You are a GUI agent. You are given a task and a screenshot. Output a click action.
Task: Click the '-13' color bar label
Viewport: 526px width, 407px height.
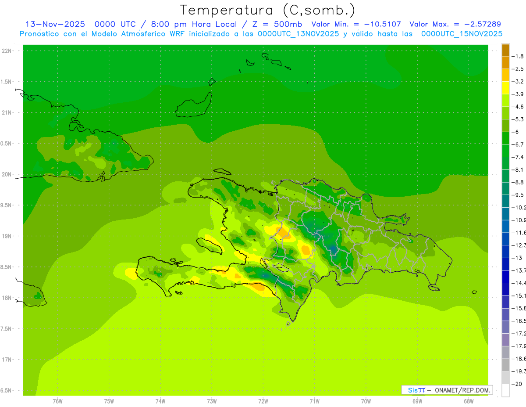point(517,258)
